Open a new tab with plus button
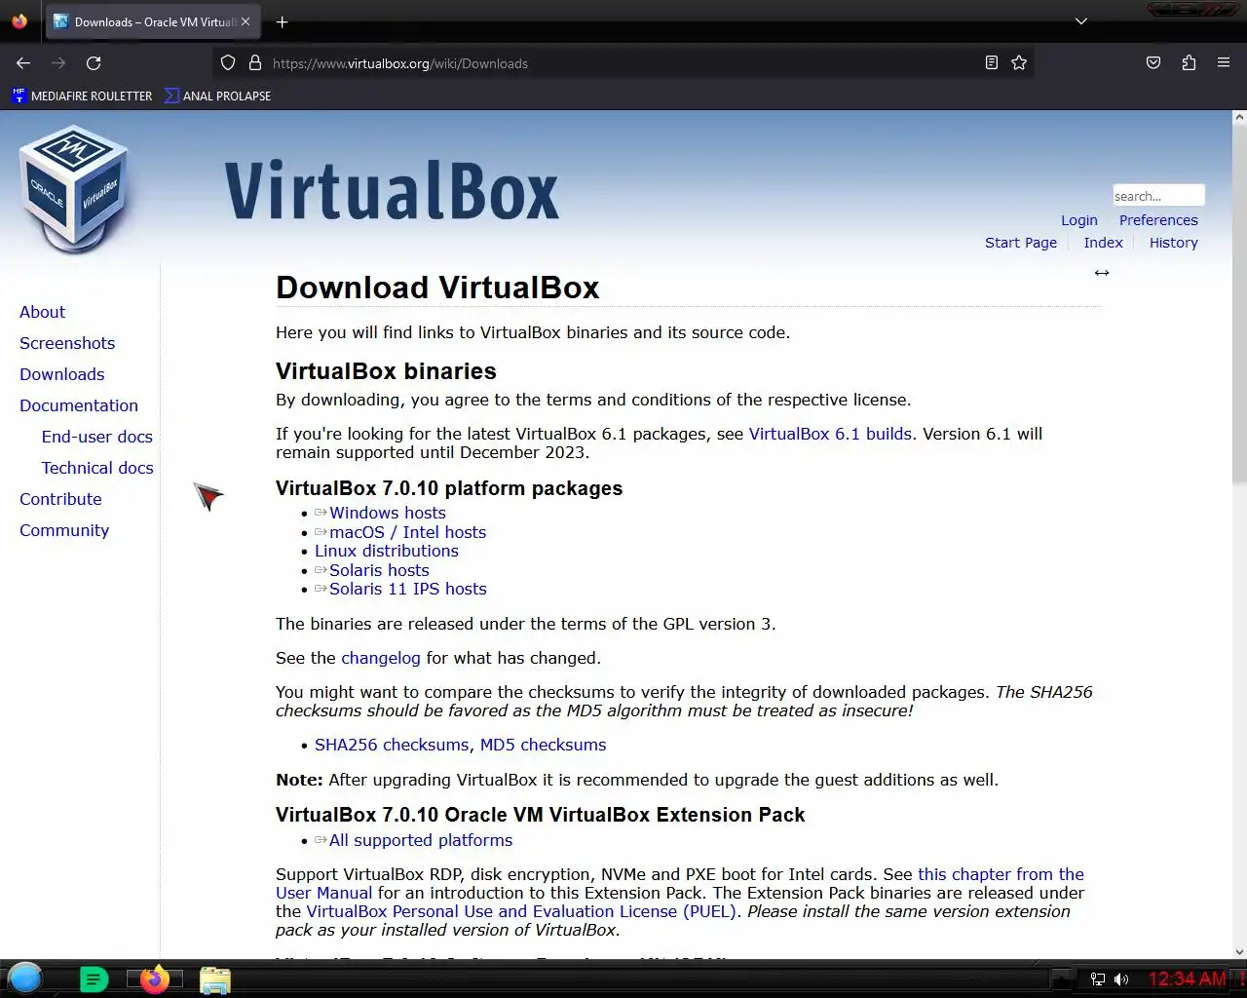 282,21
